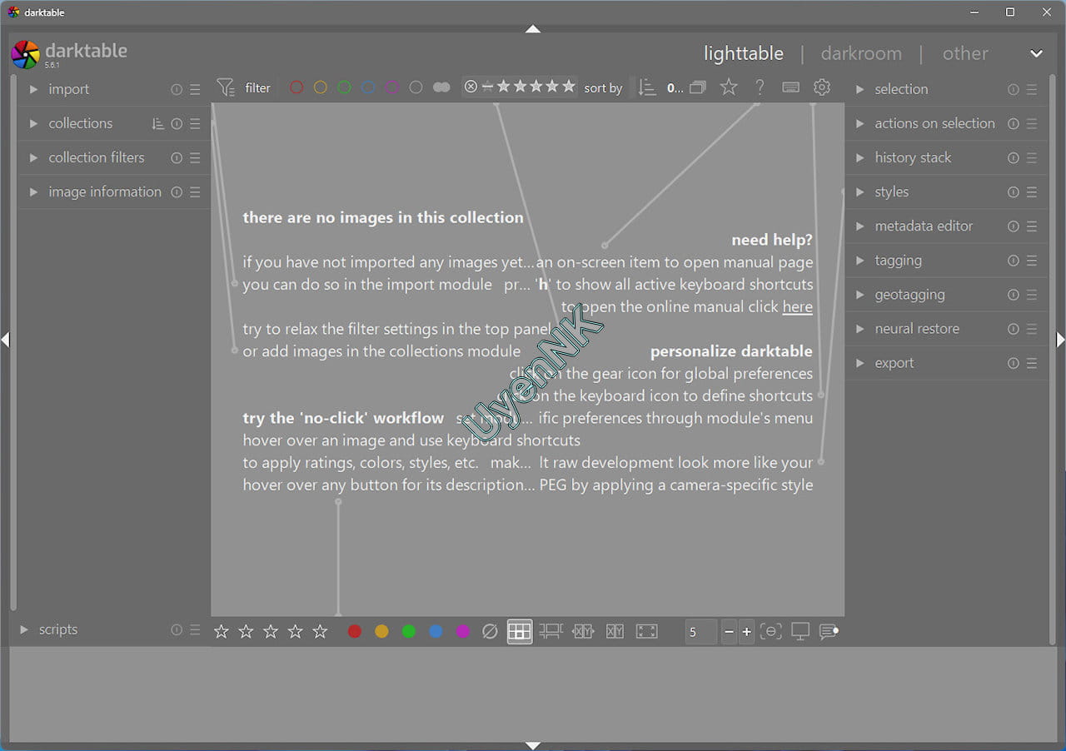Switch to the darkroom view
This screenshot has width=1066, height=751.
tap(861, 54)
